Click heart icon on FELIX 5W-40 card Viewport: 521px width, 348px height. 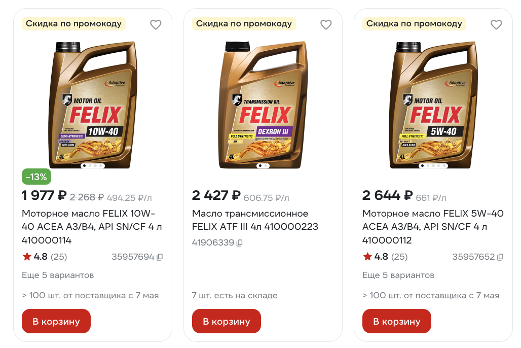coord(496,24)
